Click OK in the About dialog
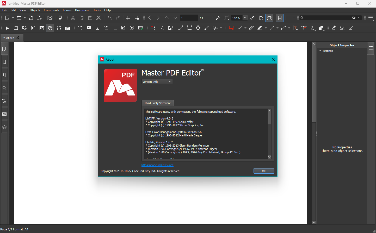376x233 pixels. click(x=264, y=171)
